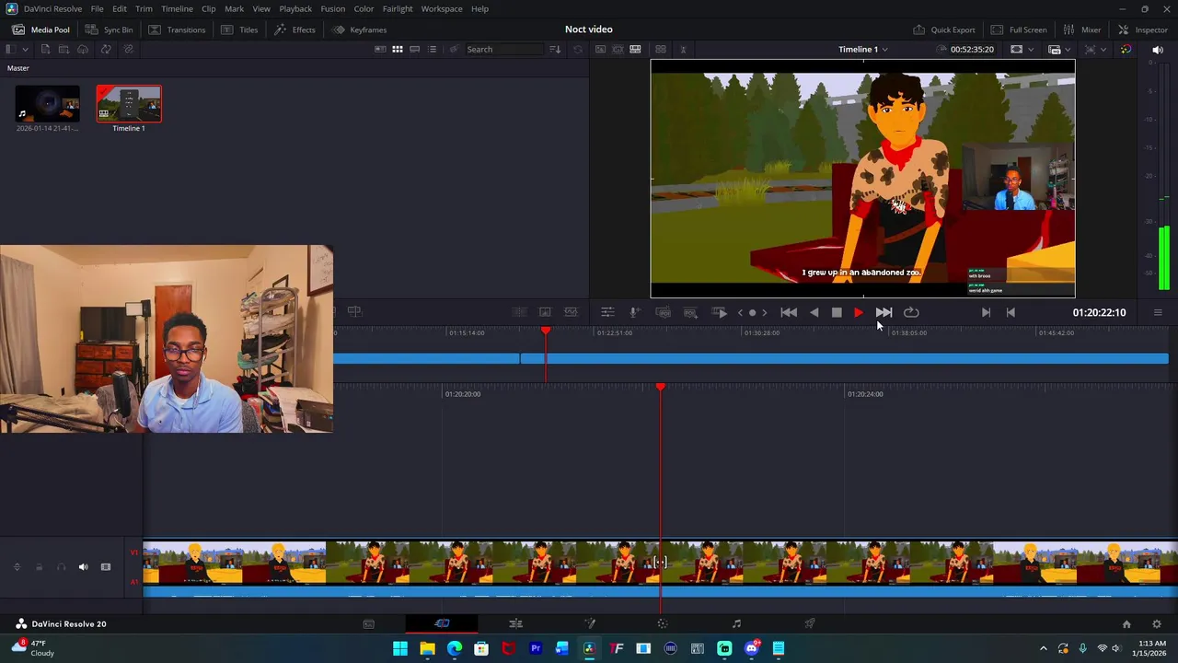
Task: Switch media pool to strip view
Action: coord(415,49)
